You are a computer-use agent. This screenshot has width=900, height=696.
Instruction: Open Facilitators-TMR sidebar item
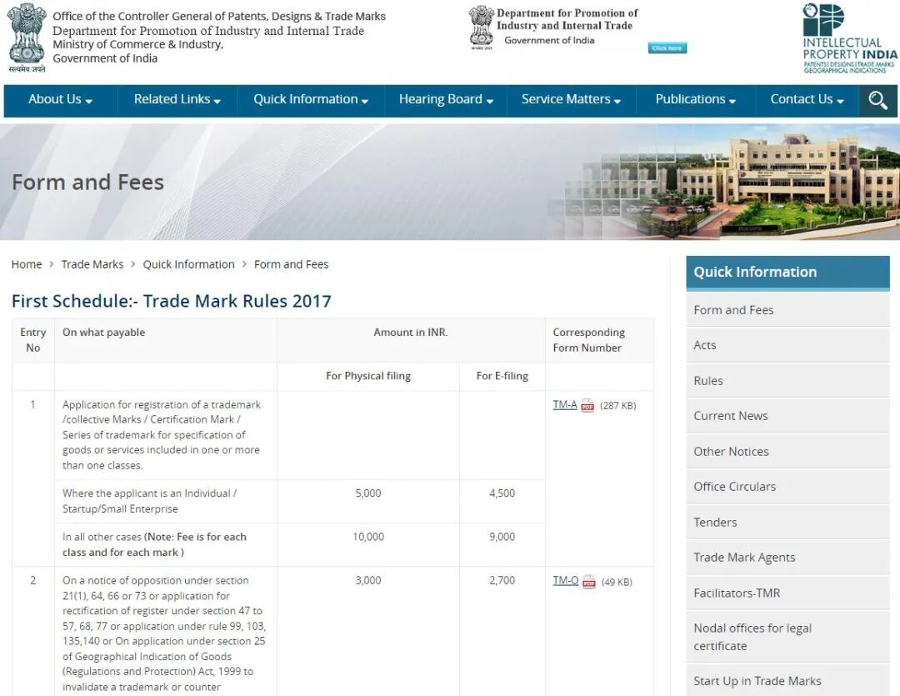click(x=787, y=593)
